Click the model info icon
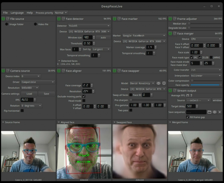224x183 pixels. 164,83
